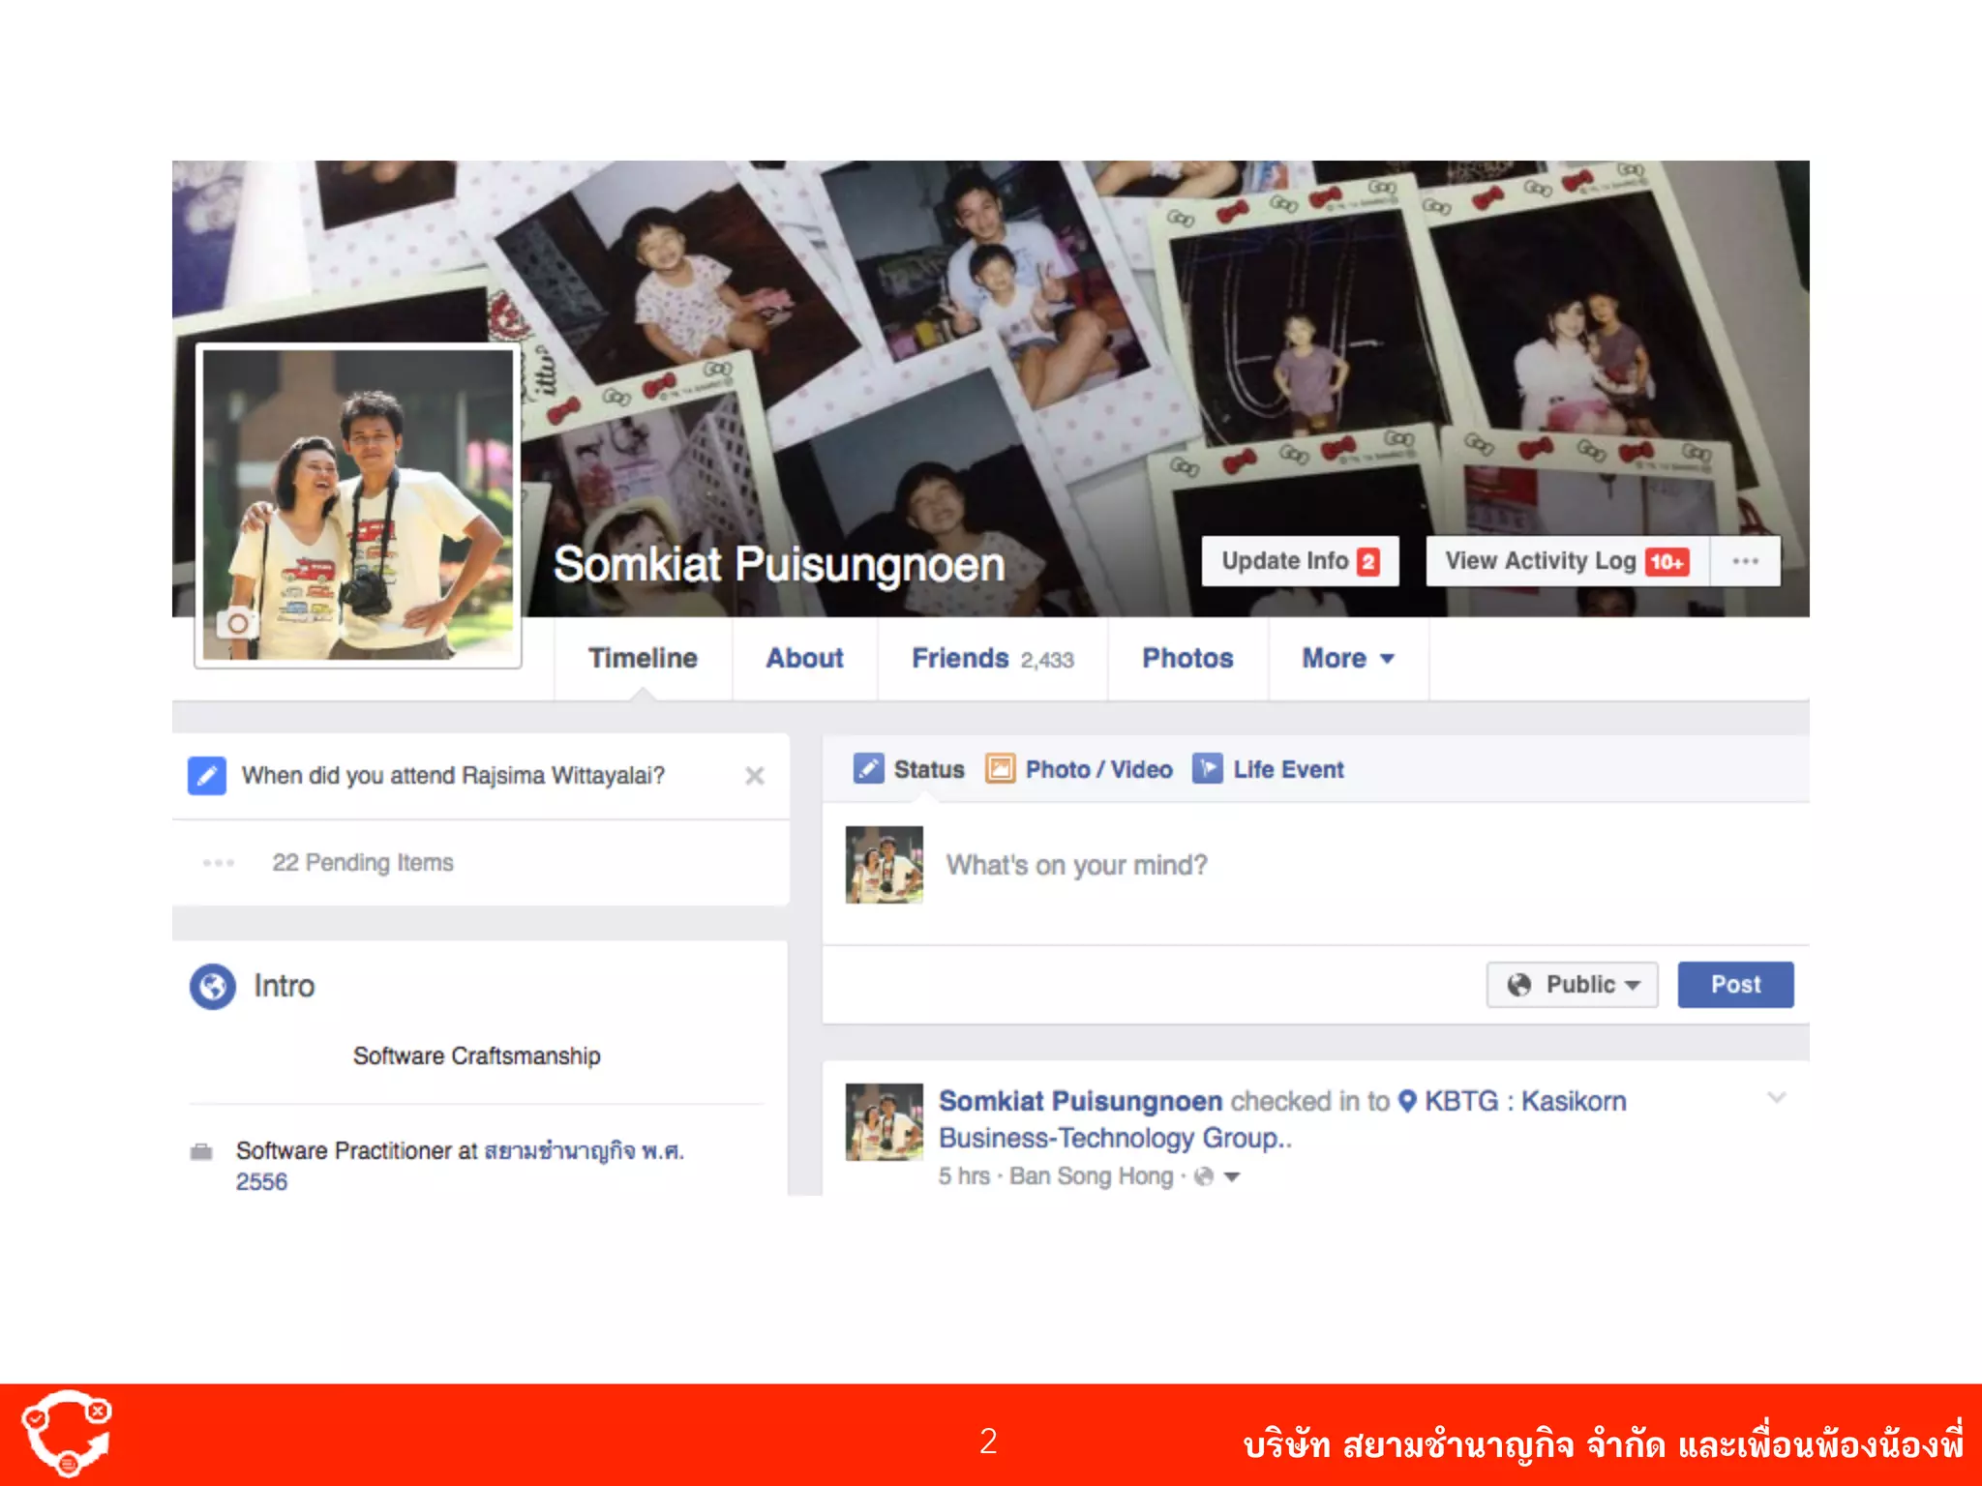Click the blue pencil edit icon

206,776
